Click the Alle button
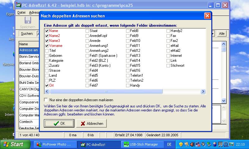Viewport: 249px width, 149px height. click(x=222, y=34)
